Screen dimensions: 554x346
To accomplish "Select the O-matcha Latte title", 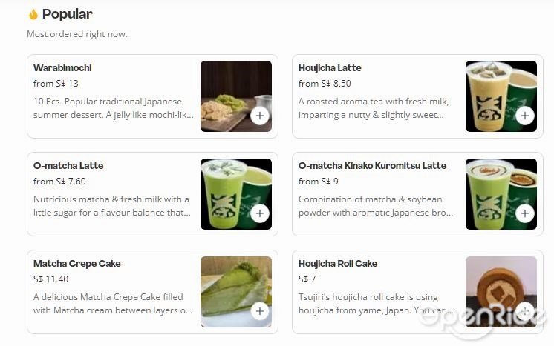I will 68,166.
